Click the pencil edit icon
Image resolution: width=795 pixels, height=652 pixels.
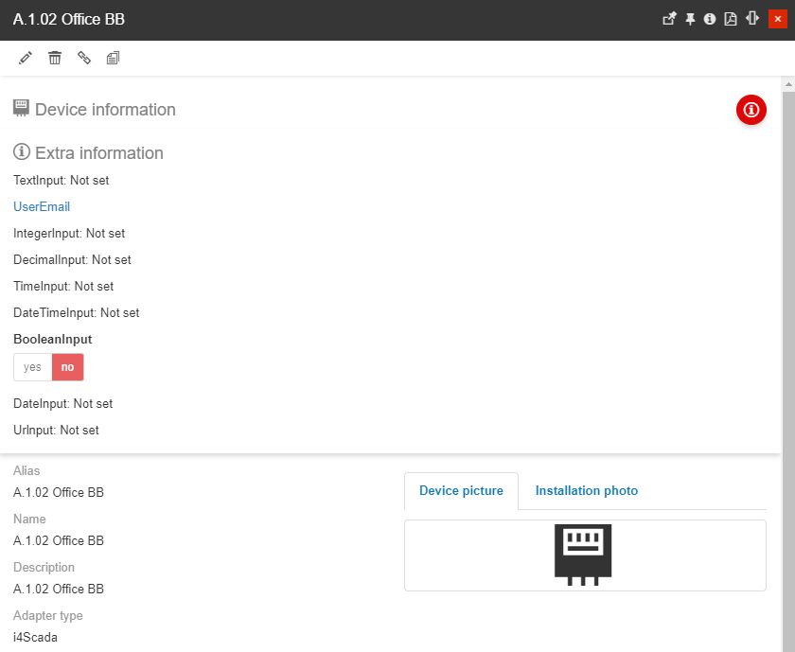(x=26, y=59)
